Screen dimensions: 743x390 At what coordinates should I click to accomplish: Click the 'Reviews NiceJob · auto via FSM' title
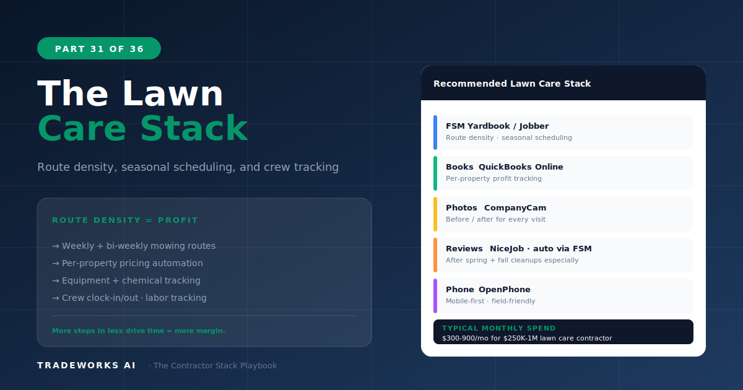pyautogui.click(x=519, y=249)
